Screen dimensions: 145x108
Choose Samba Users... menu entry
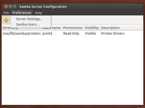(x=28, y=25)
